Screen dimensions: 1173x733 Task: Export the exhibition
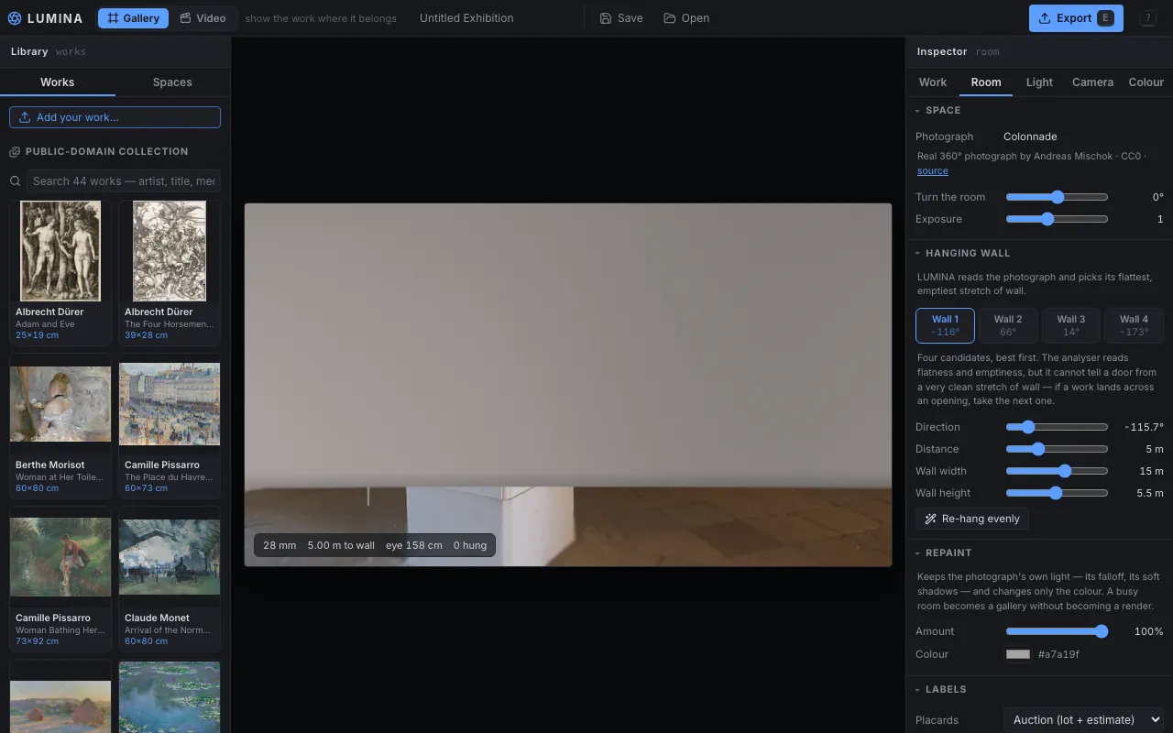pos(1076,18)
